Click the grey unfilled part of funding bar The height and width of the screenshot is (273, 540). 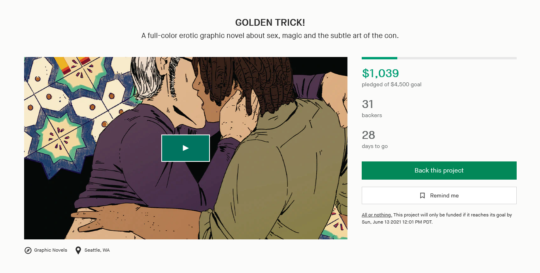pyautogui.click(x=457, y=58)
